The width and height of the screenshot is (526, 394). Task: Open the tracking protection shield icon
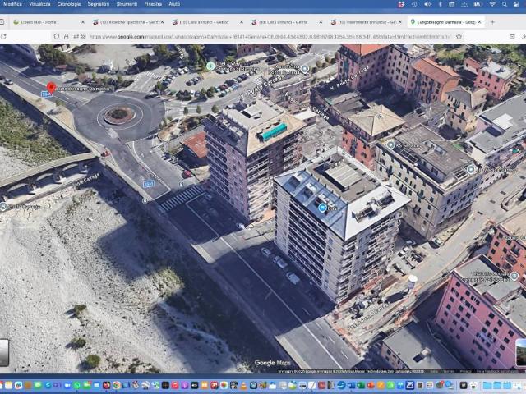click(x=57, y=36)
